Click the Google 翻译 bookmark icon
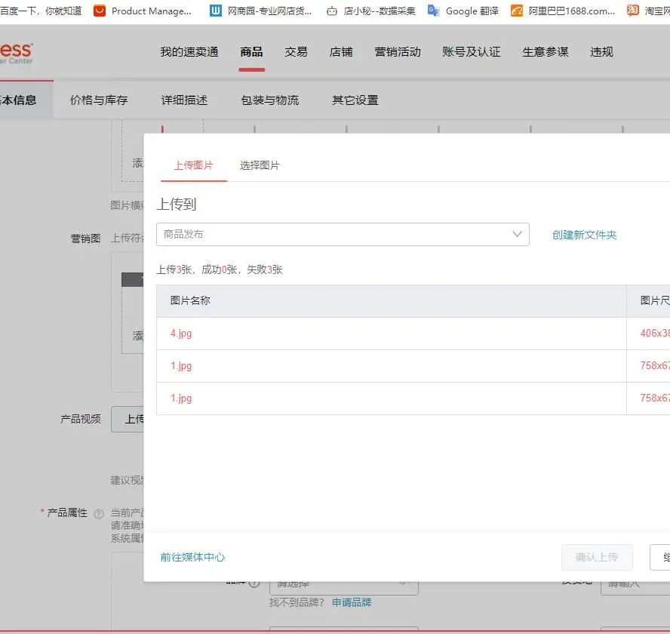The image size is (670, 634). (x=434, y=11)
